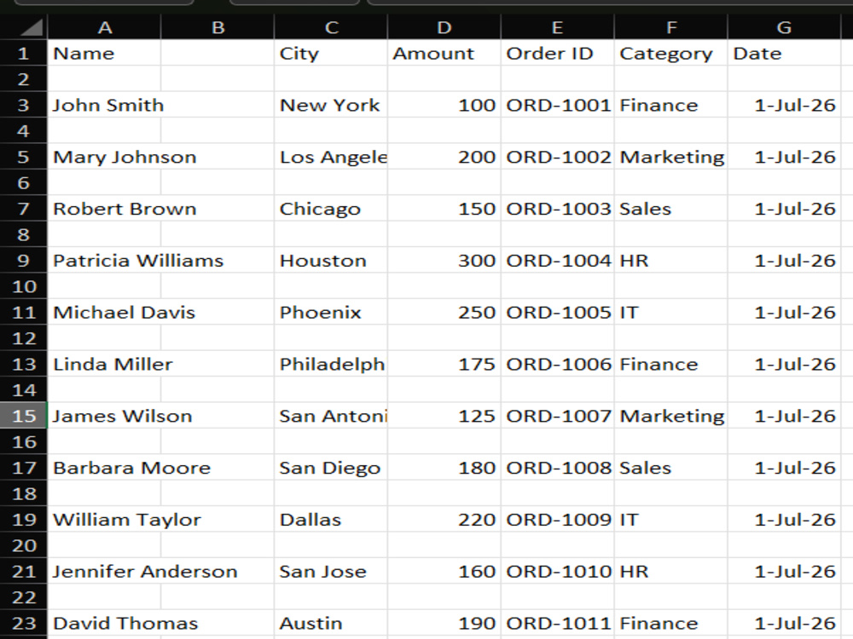Select row 2 header
Image resolution: width=853 pixels, height=639 pixels.
tap(23, 78)
